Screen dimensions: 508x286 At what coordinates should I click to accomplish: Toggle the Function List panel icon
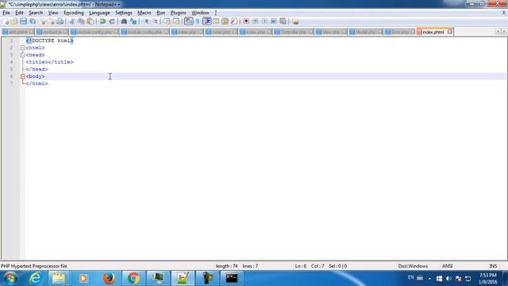(x=234, y=21)
